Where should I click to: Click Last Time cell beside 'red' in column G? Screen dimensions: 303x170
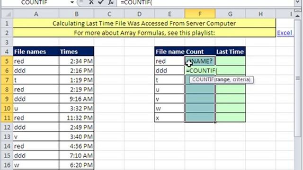pos(230,61)
